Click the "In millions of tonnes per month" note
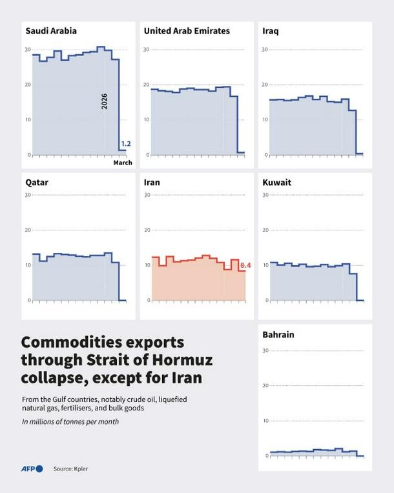 [x=70, y=422]
